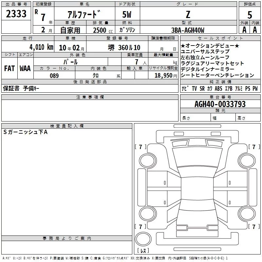Image resolution: width=262 pixels, height=262 pixels.
Task: Click the 譲渡書類期限 header
Action: 163,38
